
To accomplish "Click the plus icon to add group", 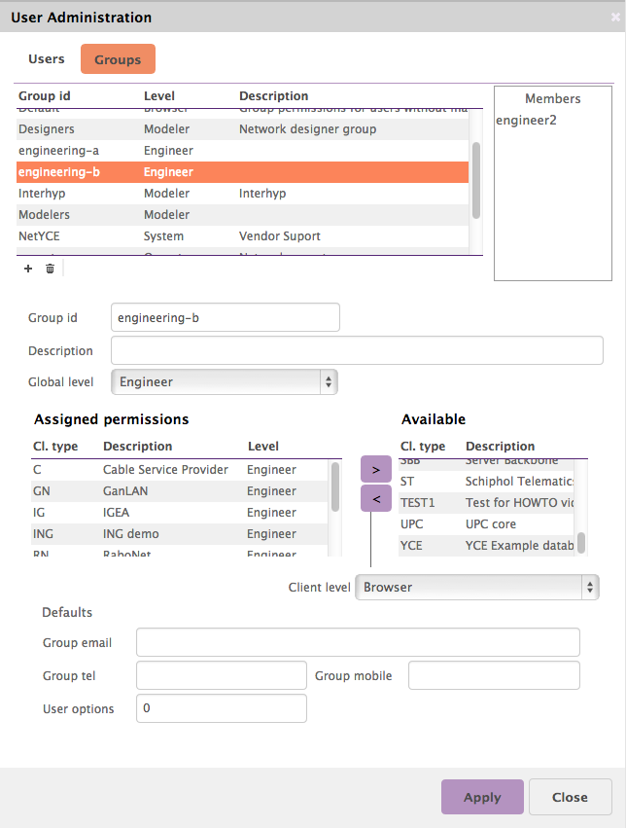I will point(28,269).
